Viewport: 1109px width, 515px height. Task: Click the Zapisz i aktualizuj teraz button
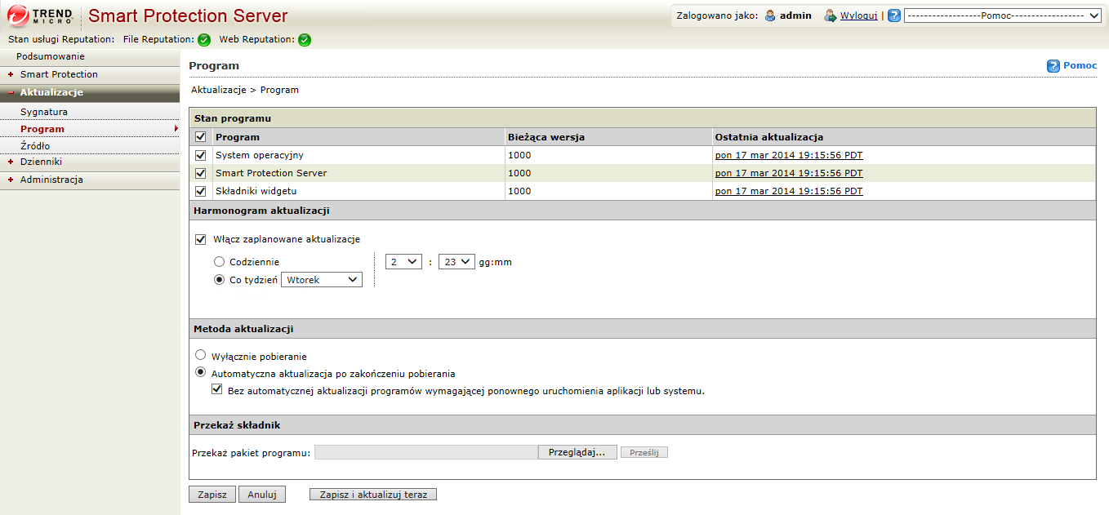click(373, 495)
